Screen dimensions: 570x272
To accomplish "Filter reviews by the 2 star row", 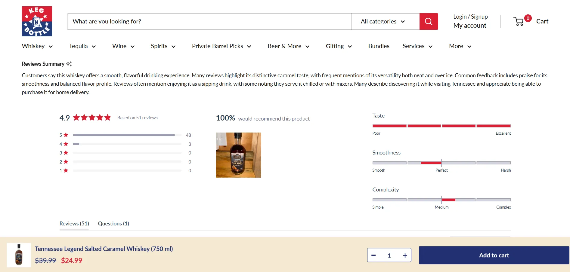I will tap(125, 162).
